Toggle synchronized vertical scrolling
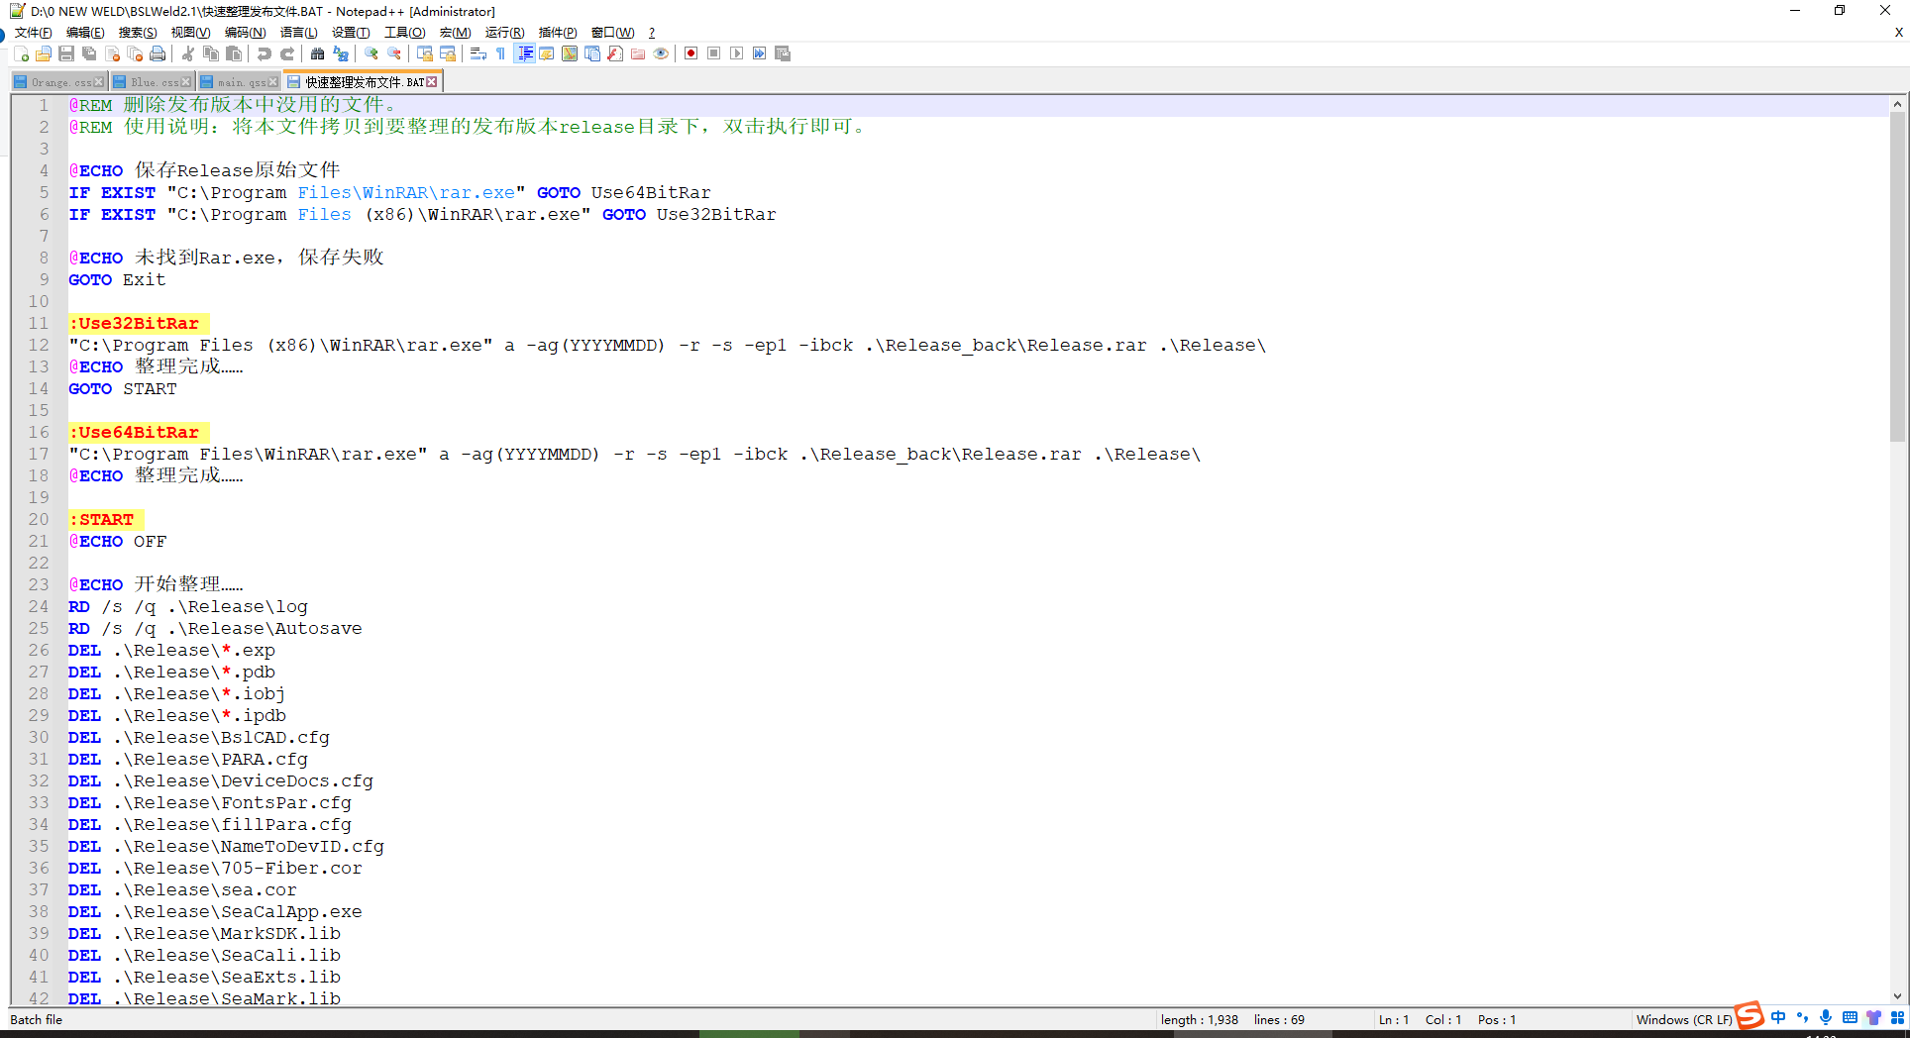The width and height of the screenshot is (1910, 1038). [424, 53]
